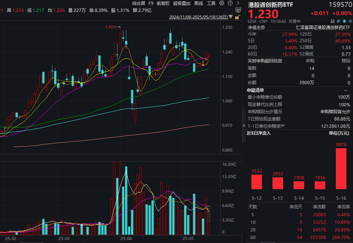Viewport: 353px width, 243px height.
Task: Open chart settings gear icon
Action: (x=222, y=3)
